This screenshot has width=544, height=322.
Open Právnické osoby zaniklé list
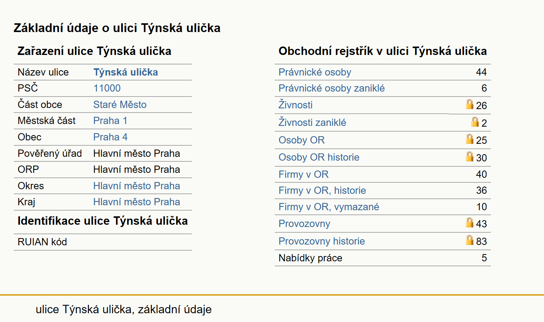[x=332, y=88]
